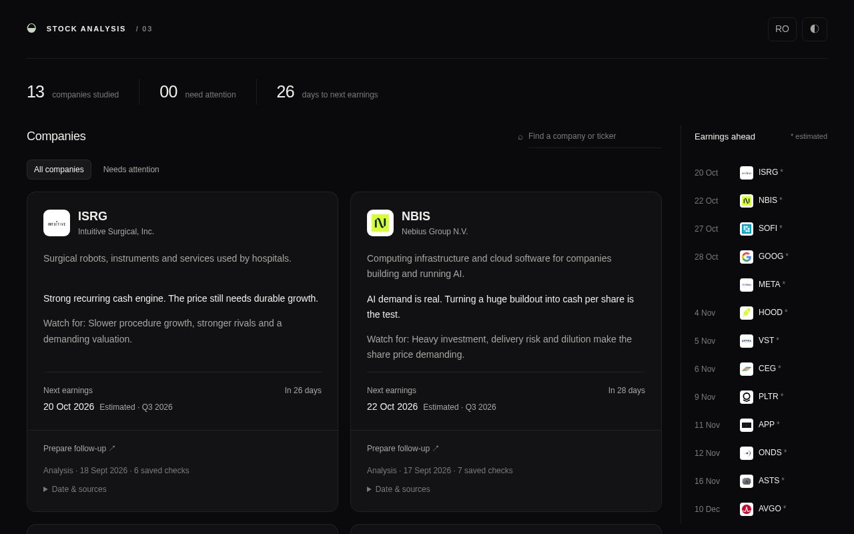Open the ISRG ticker in Earnings ahead
This screenshot has width=854, height=534.
tap(768, 172)
